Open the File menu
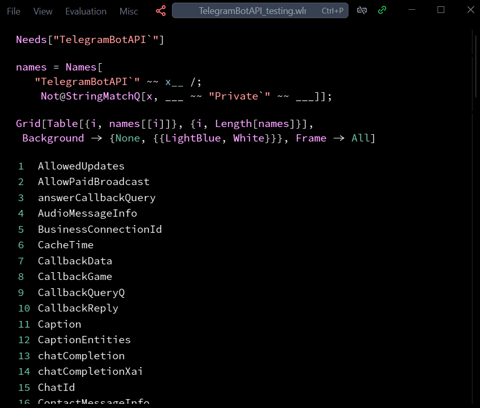 click(13, 11)
